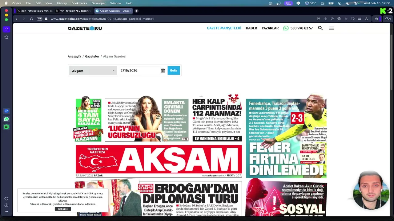Open the History menu
The image size is (394, 221).
(x=62, y=3)
